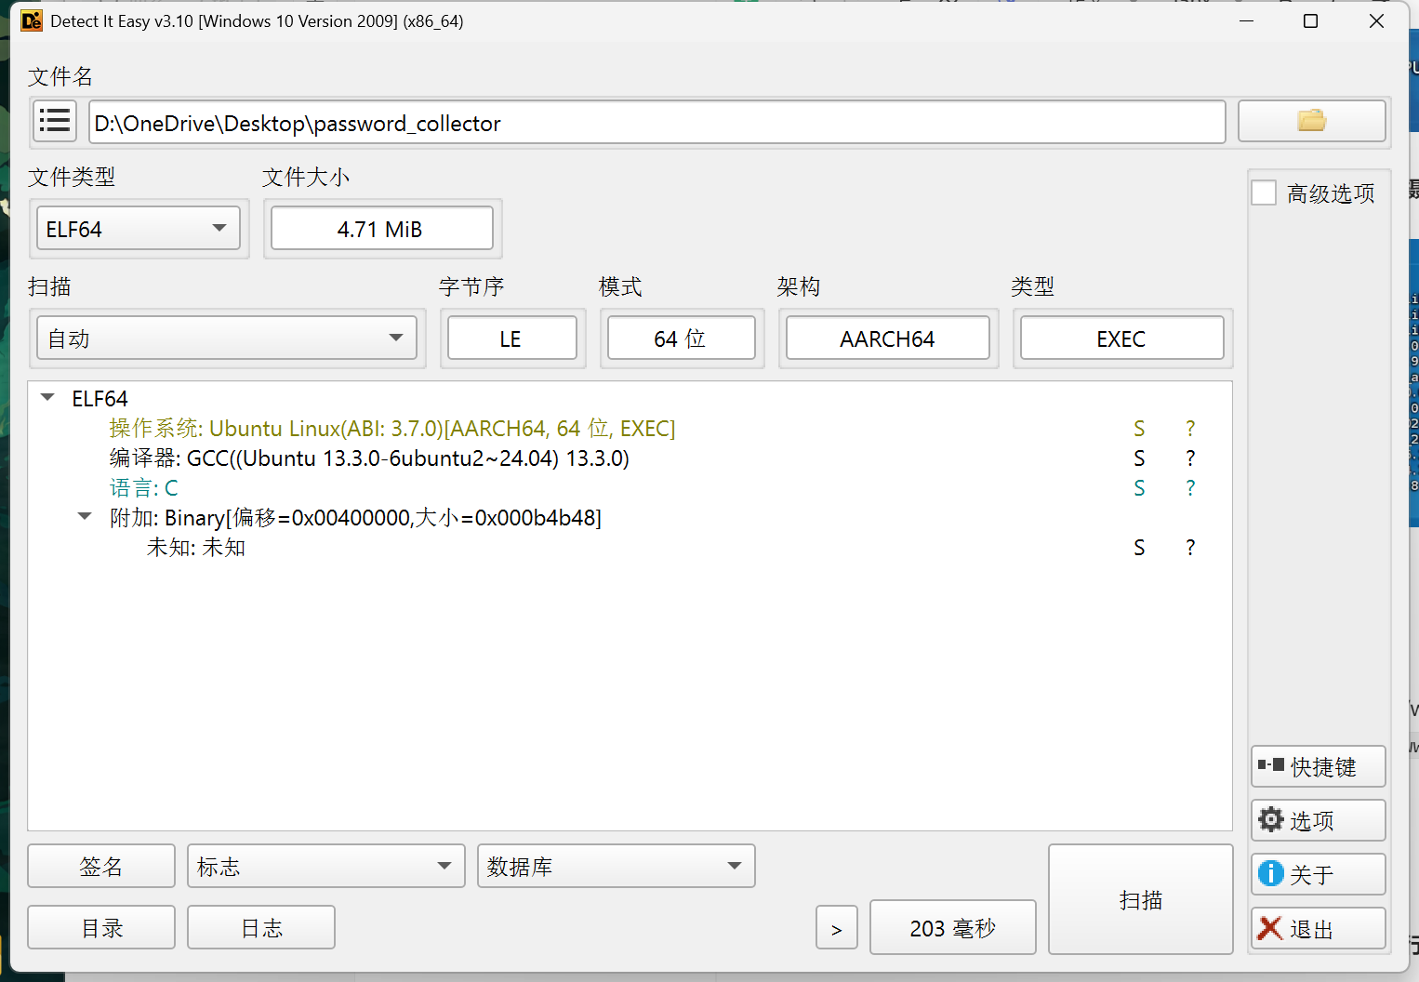Browse for a file with folder icon
The image size is (1419, 982).
pos(1311,121)
